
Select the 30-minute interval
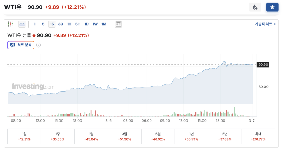click(61, 24)
